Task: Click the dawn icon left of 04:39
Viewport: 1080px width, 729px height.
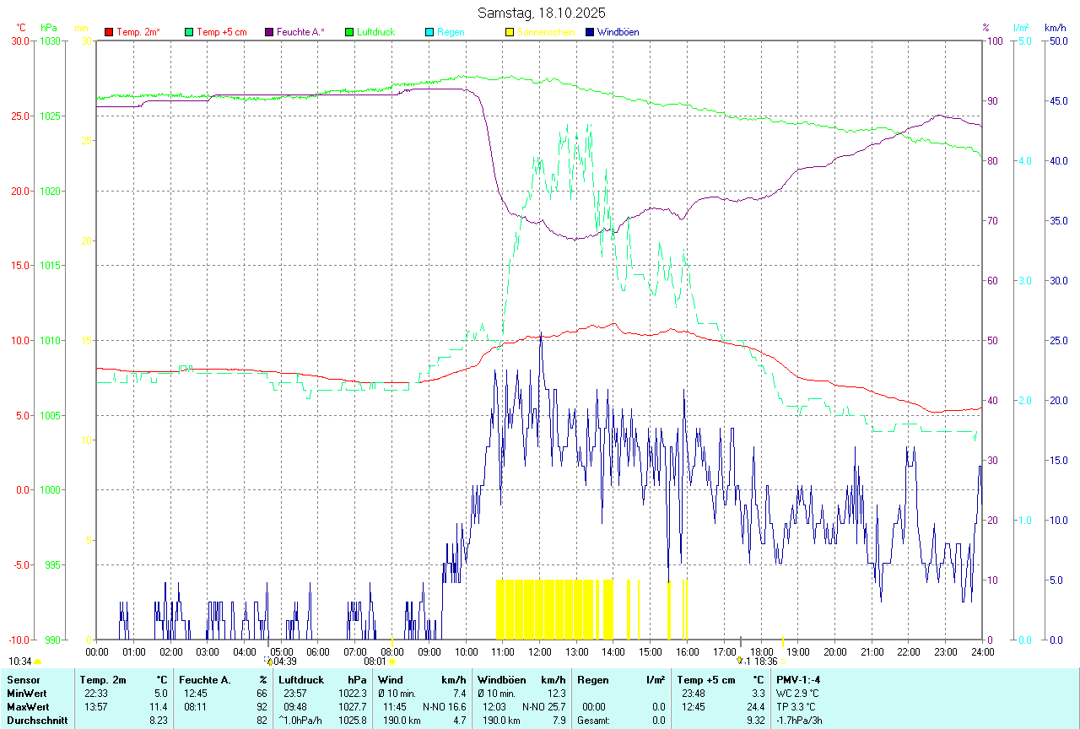Action: (x=269, y=661)
